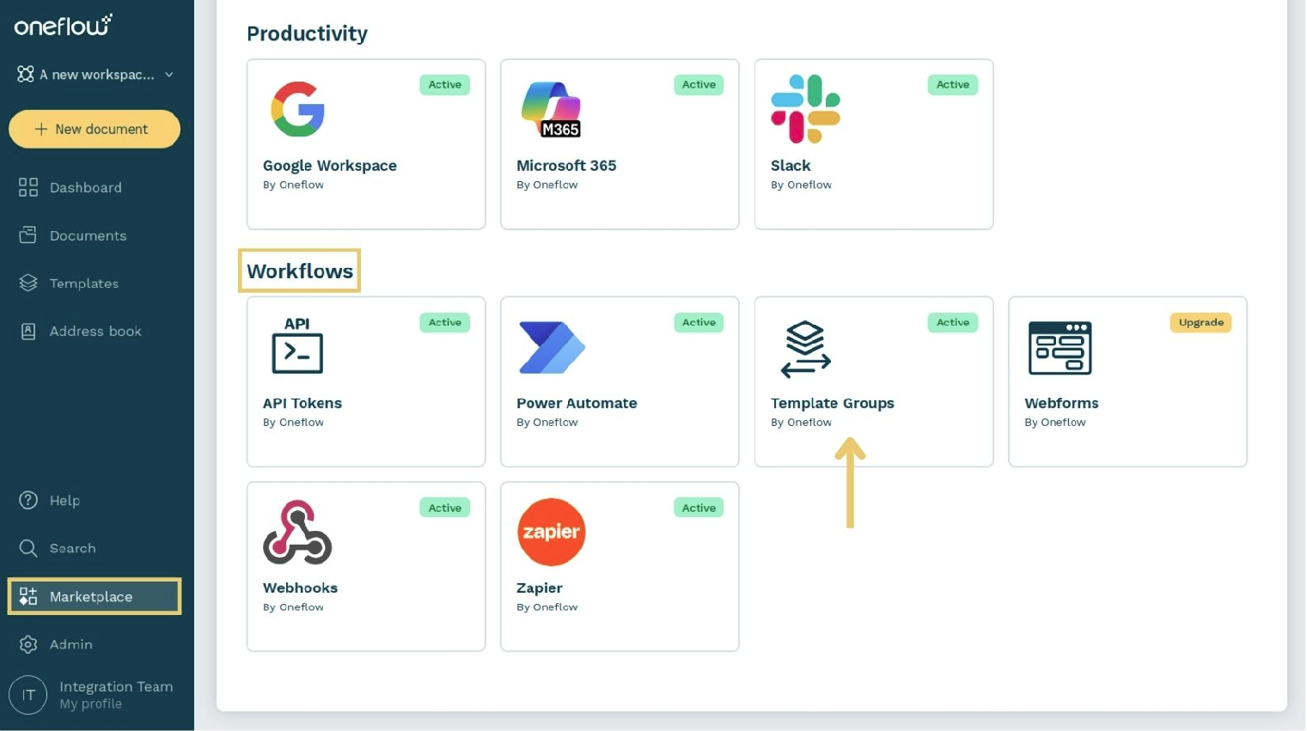Click the Webhooks logo

point(297,532)
